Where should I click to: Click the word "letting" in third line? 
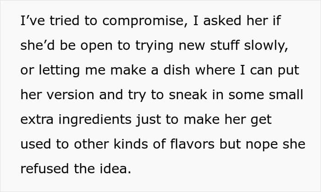[x=59, y=70]
